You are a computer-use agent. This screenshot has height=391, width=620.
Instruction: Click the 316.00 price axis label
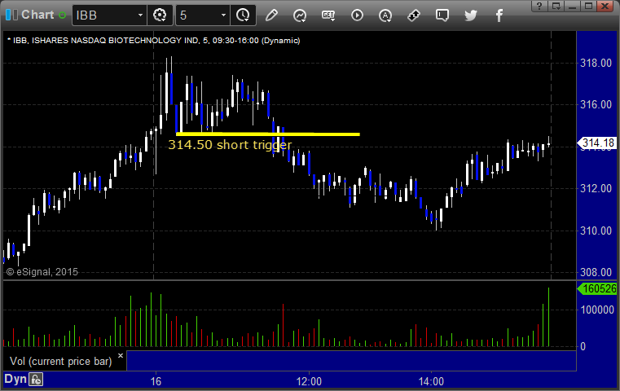point(596,104)
